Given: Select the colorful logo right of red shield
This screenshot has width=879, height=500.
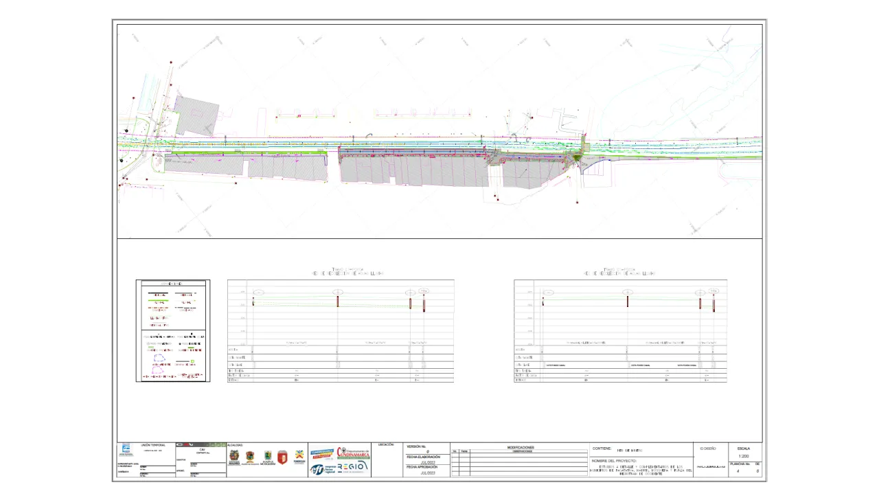Looking at the screenshot, I should [x=299, y=457].
